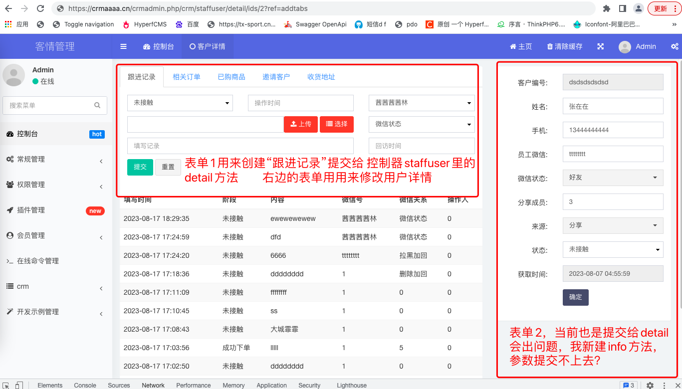Open HyperfCMS bookmark
This screenshot has width=682, height=389.
coord(144,24)
